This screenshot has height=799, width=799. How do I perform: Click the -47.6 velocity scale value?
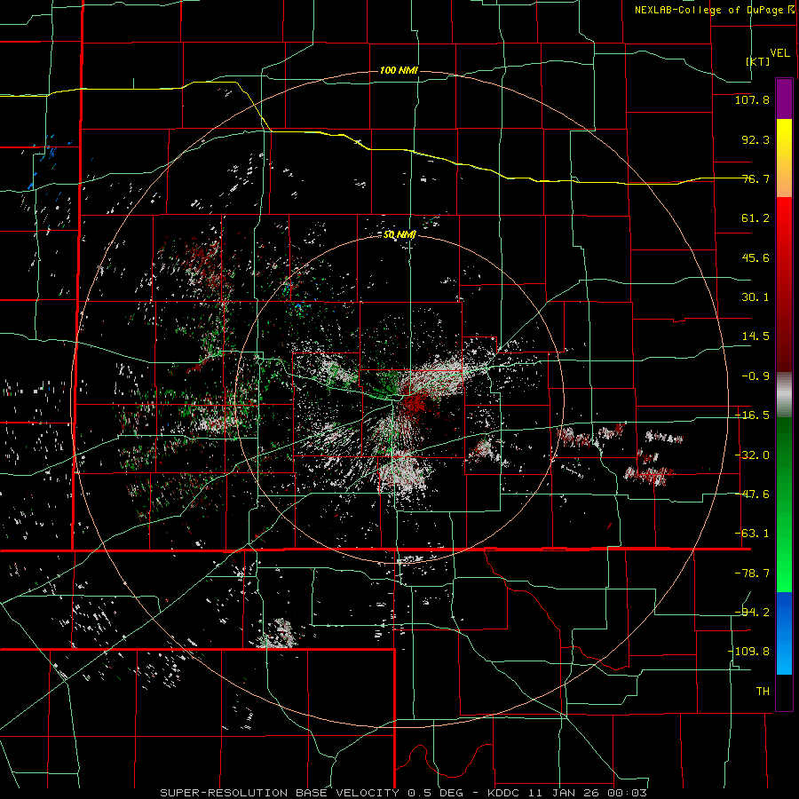point(752,494)
